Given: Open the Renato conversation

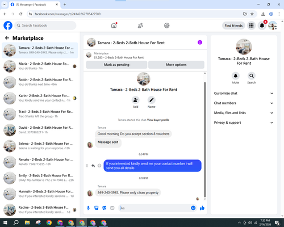Looking at the screenshot, I should pyautogui.click(x=40, y=162).
